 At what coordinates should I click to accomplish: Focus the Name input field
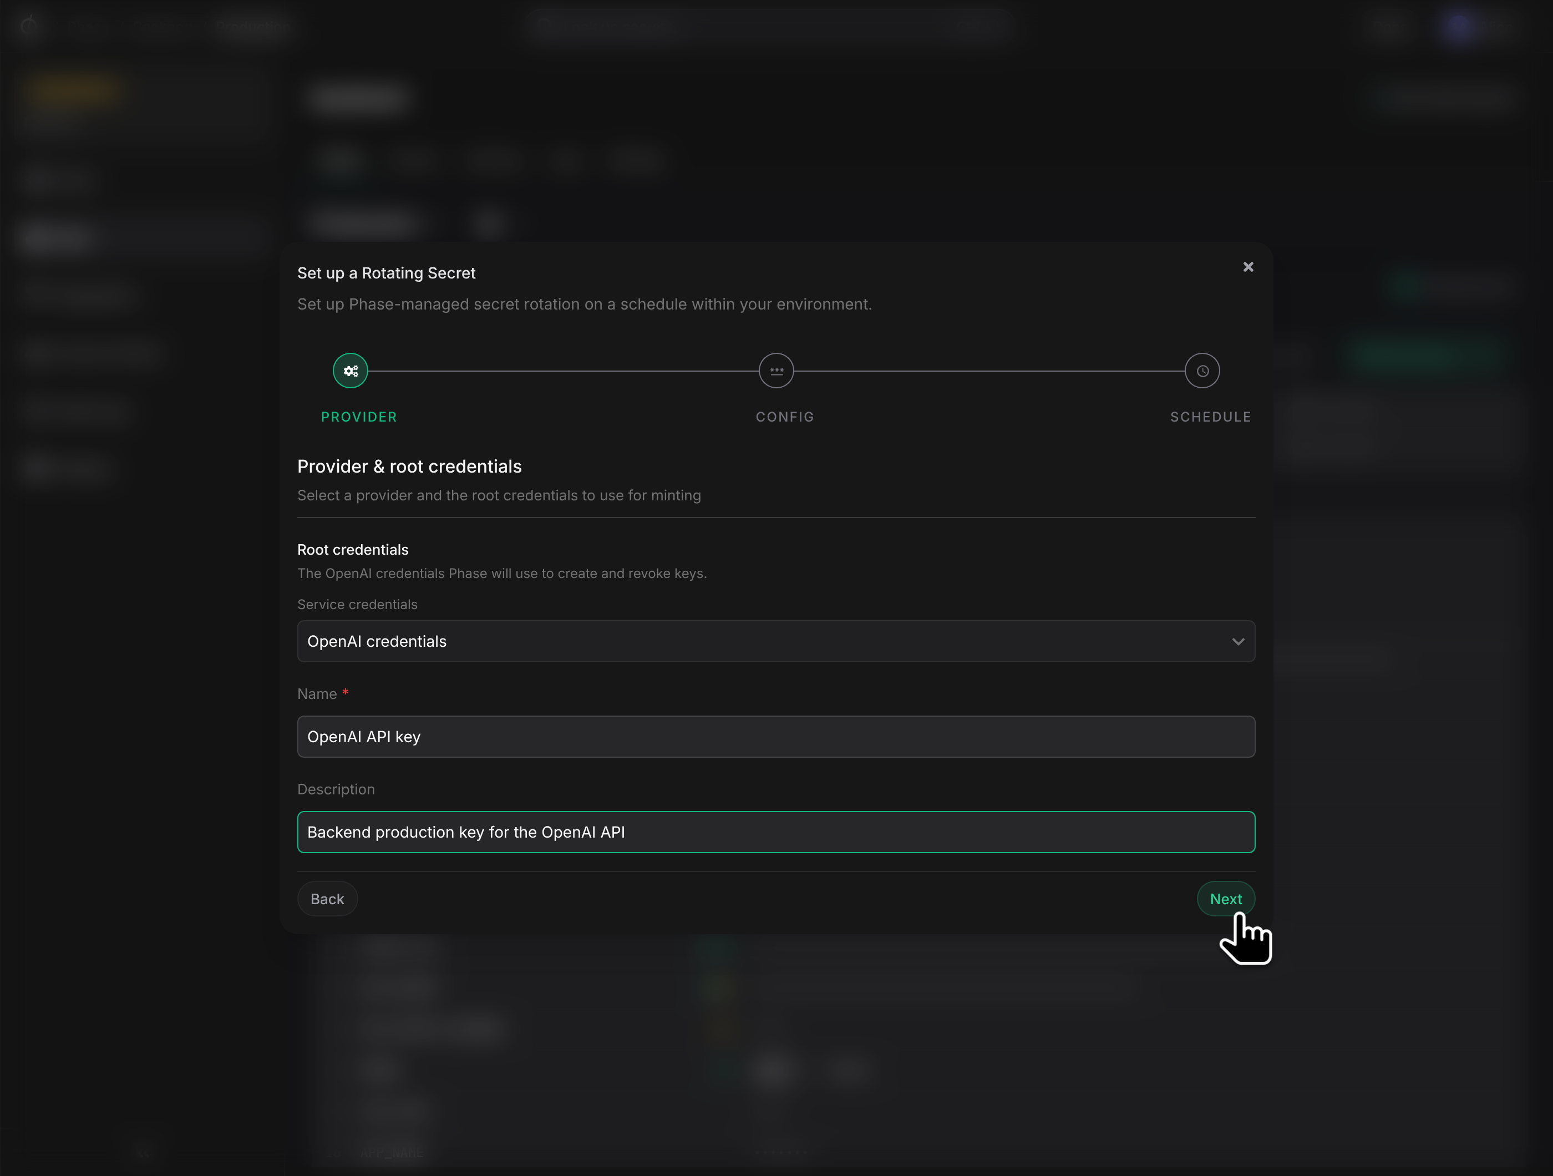[x=776, y=737]
